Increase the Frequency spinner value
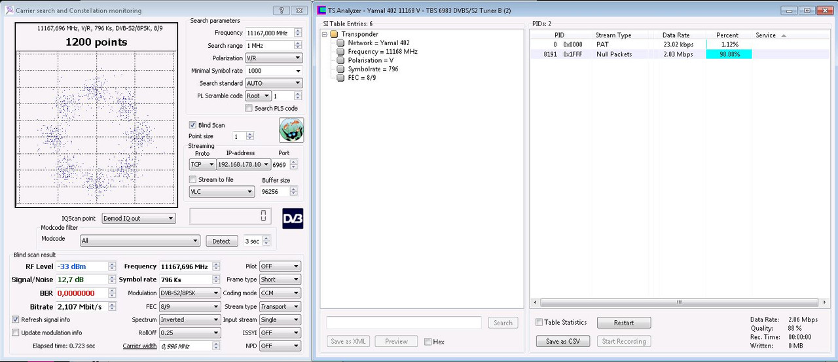Image resolution: width=838 pixels, height=362 pixels. click(x=298, y=31)
